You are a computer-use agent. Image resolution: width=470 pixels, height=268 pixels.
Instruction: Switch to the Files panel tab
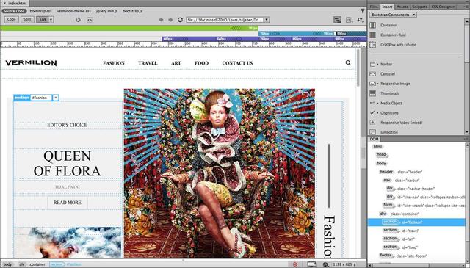coord(374,7)
